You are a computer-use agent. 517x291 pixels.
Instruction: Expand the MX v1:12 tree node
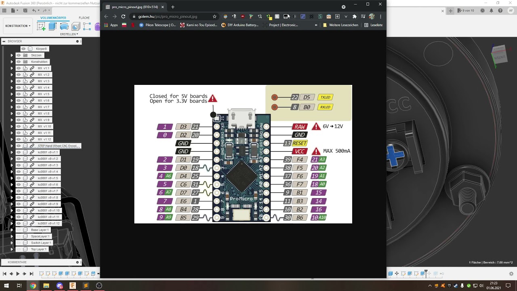point(12,139)
